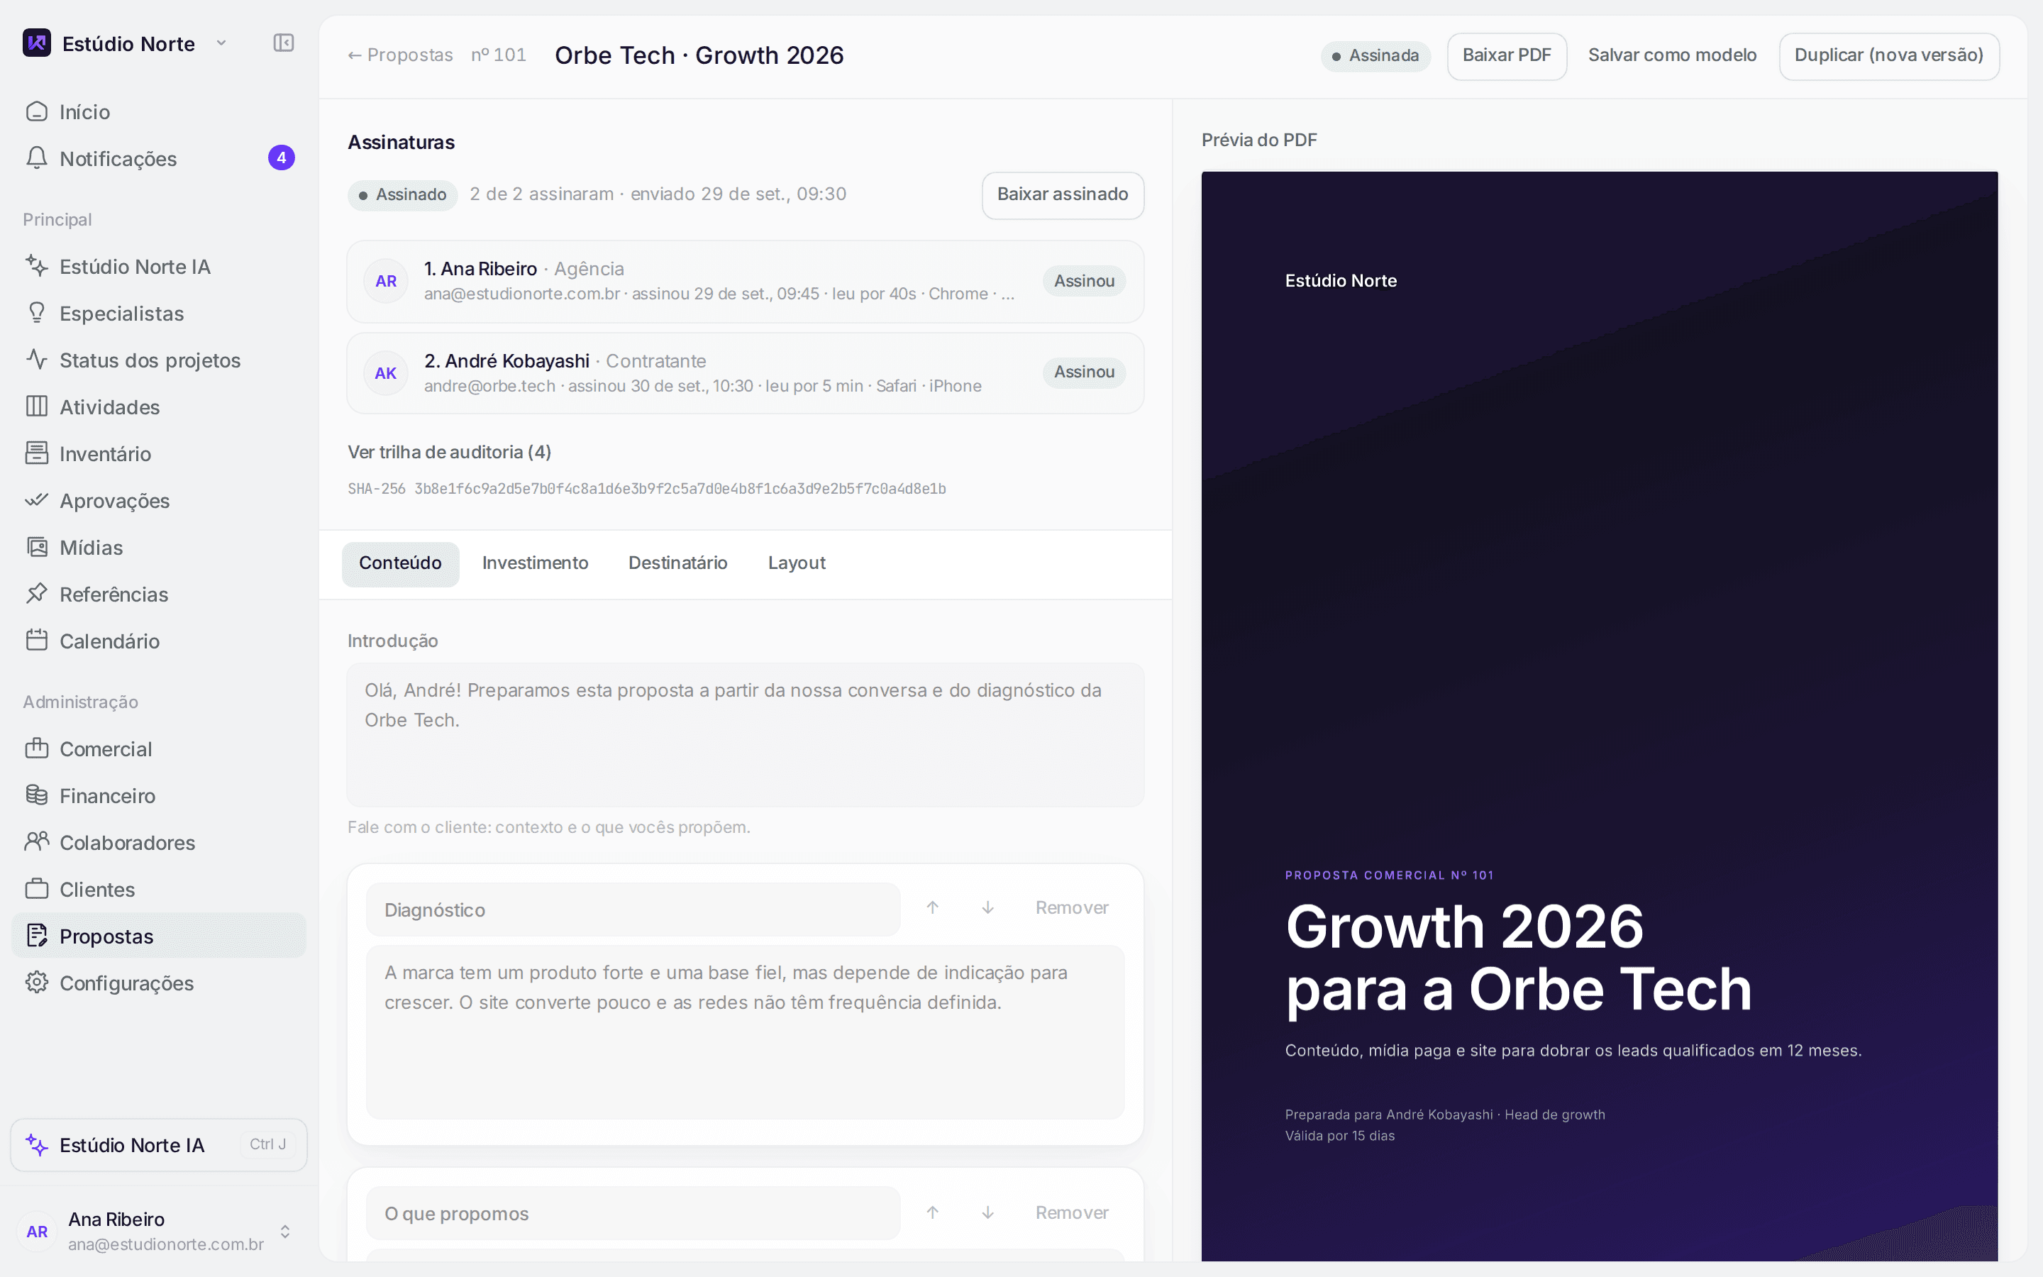Expand Ver trilha de auditoria (4)
This screenshot has width=2043, height=1277.
tap(449, 452)
